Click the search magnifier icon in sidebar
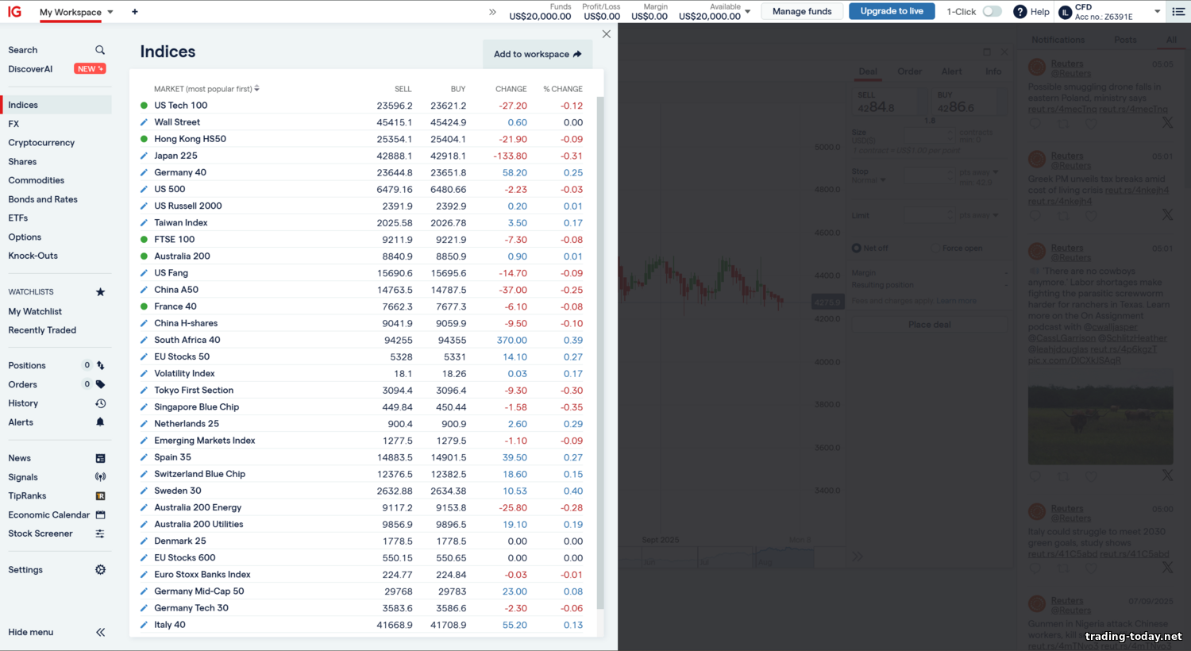The width and height of the screenshot is (1191, 651). point(100,50)
